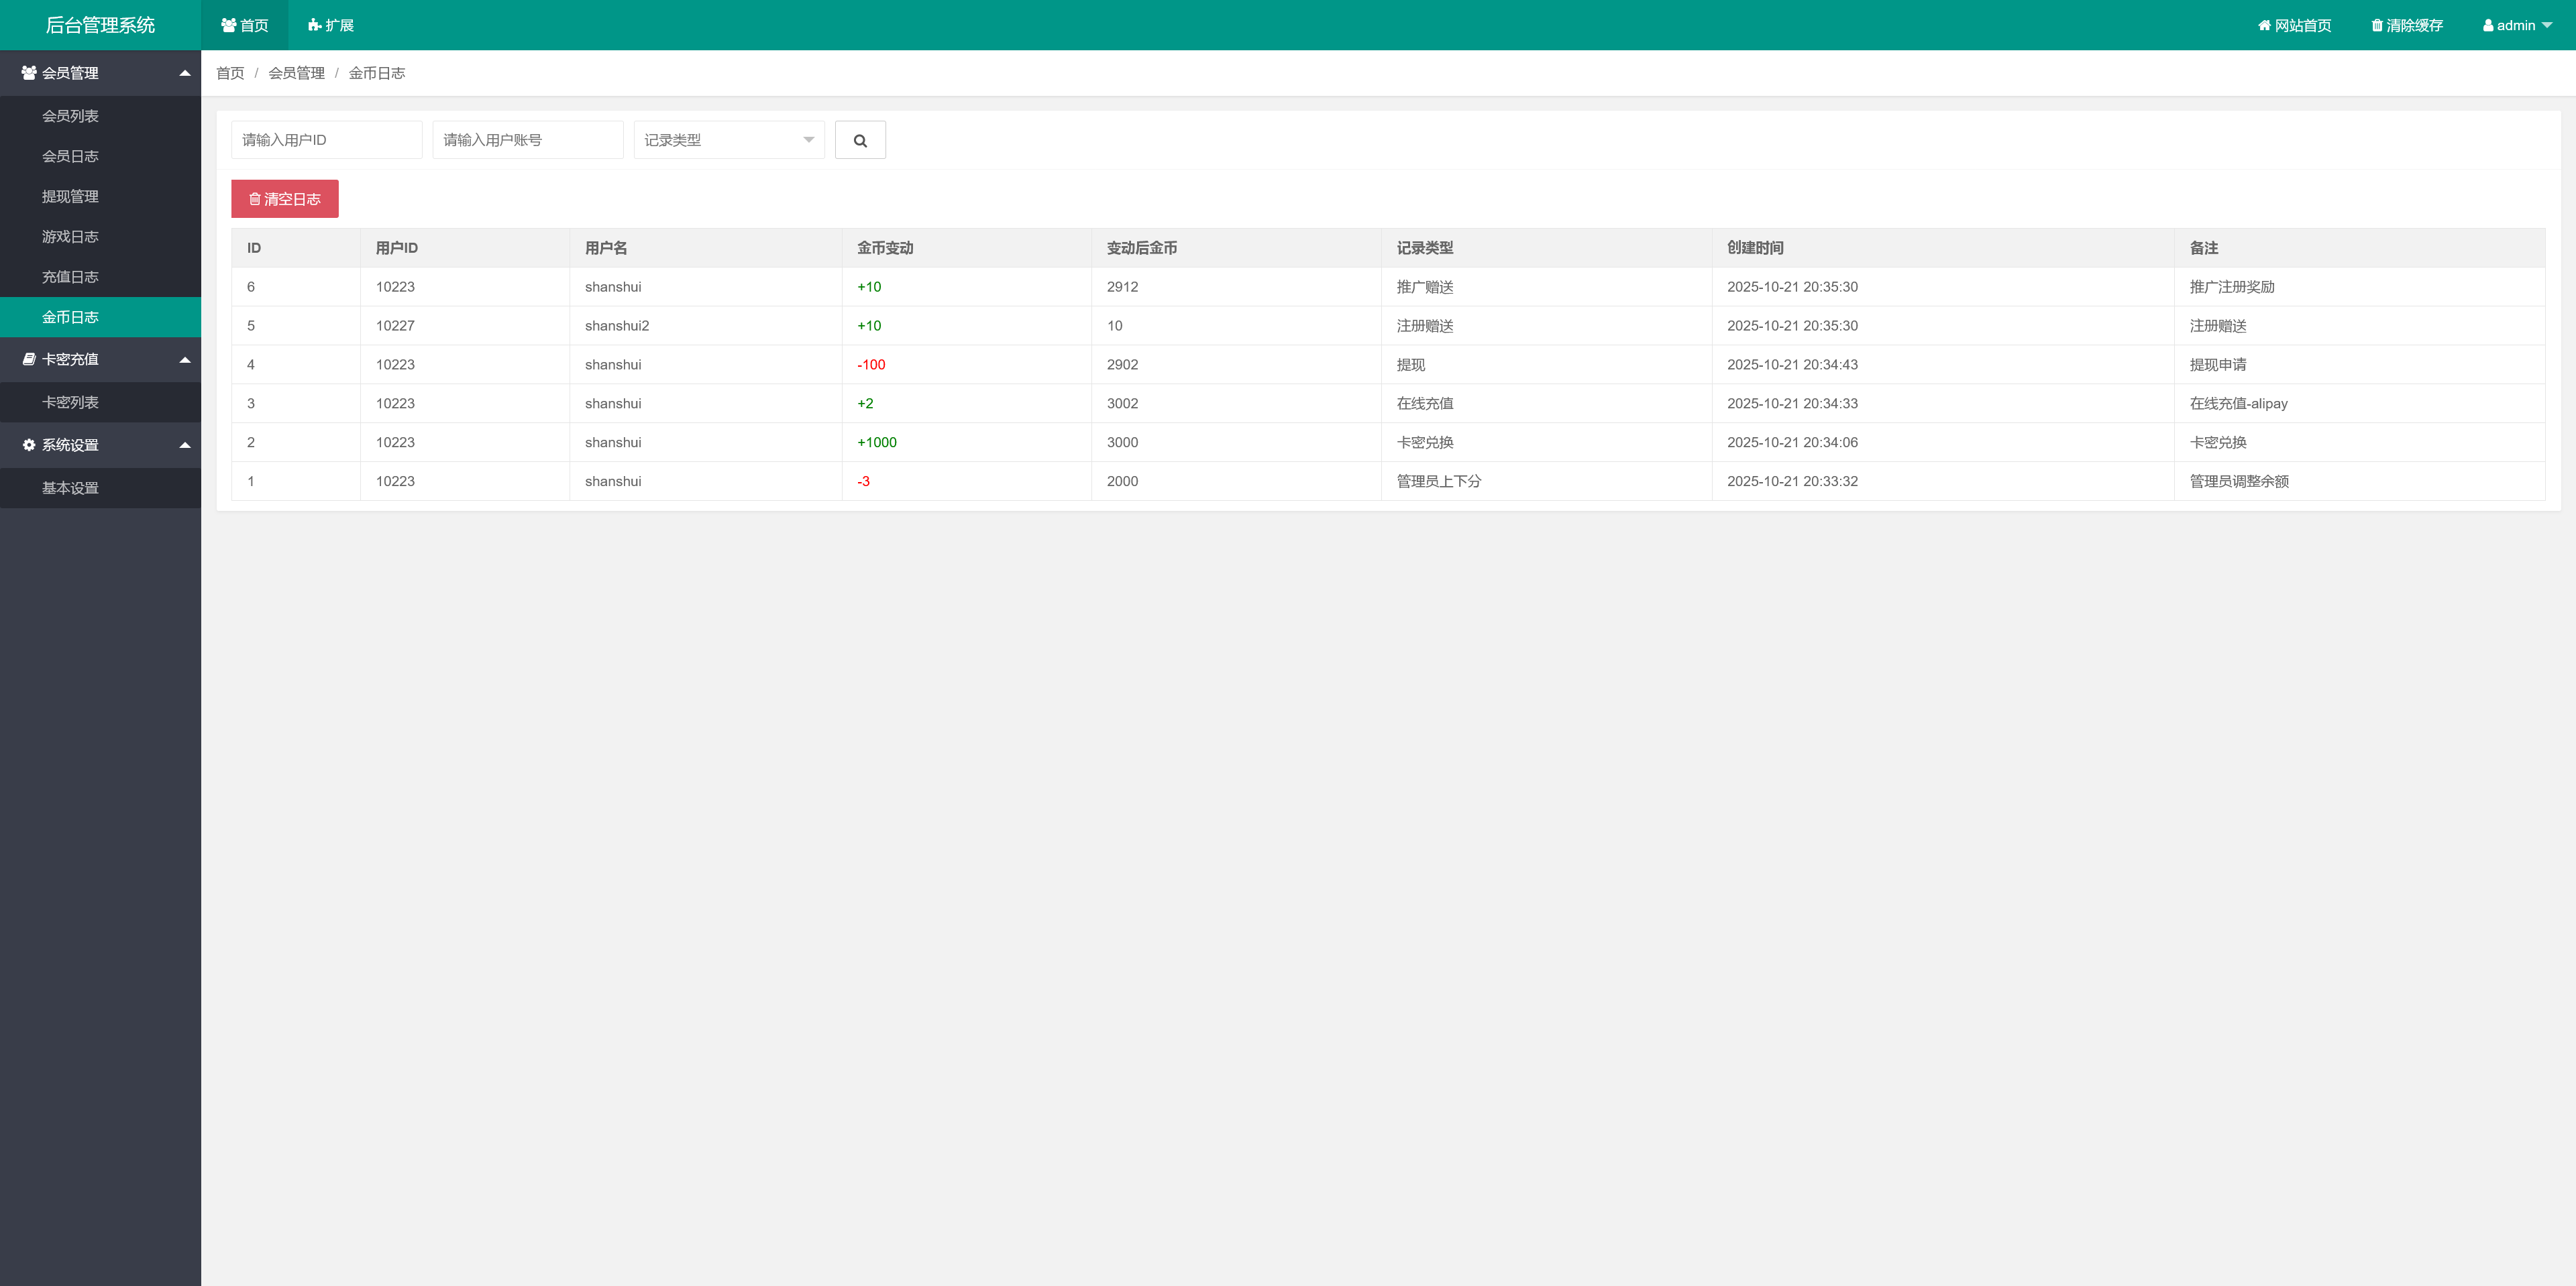Screen dimensions: 2576x1286
Task: Click the red 清空日志 trash button
Action: [x=285, y=199]
